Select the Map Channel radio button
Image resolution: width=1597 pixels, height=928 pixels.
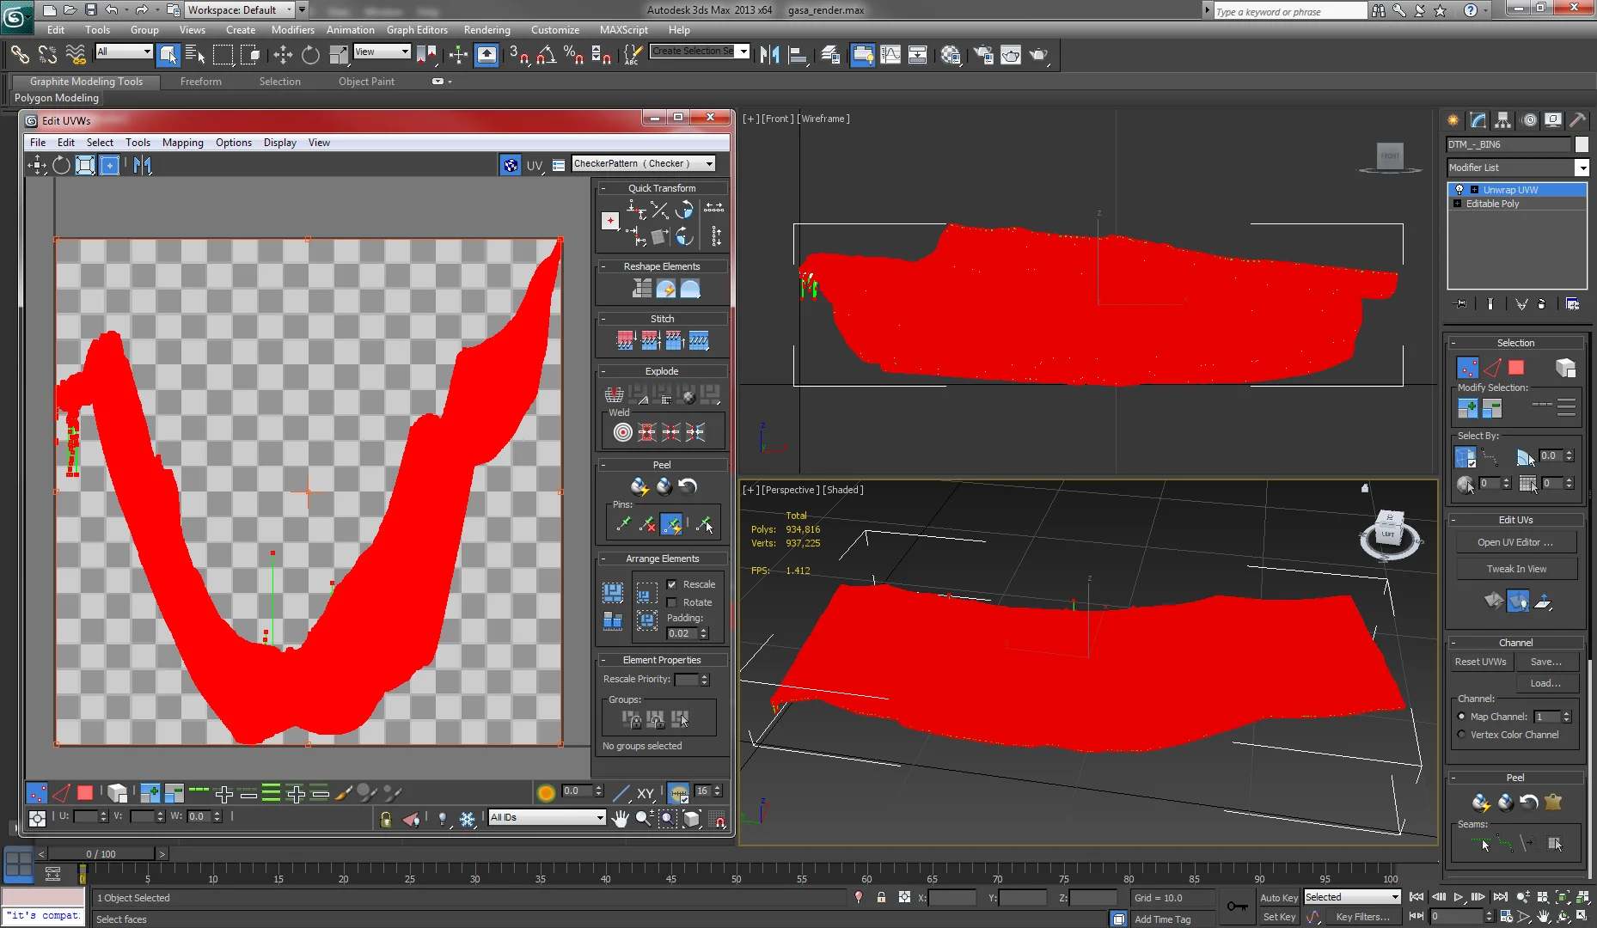(x=1461, y=717)
